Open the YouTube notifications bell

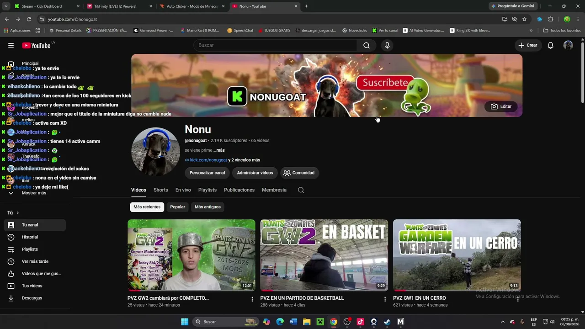coord(551,45)
